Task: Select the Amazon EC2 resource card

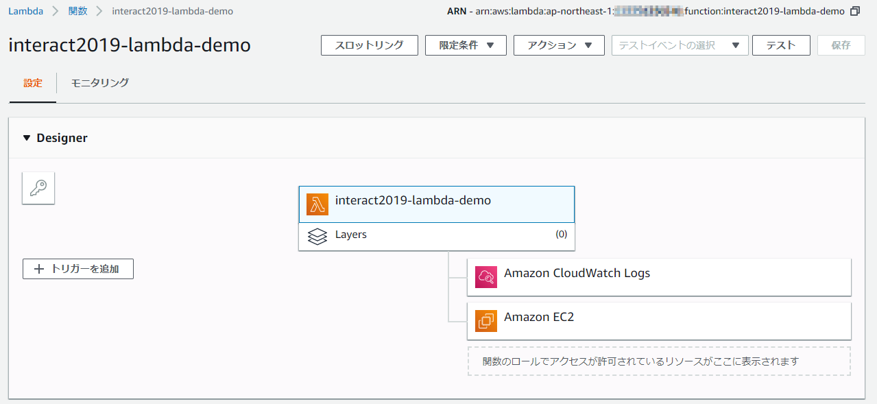Action: pyautogui.click(x=658, y=320)
